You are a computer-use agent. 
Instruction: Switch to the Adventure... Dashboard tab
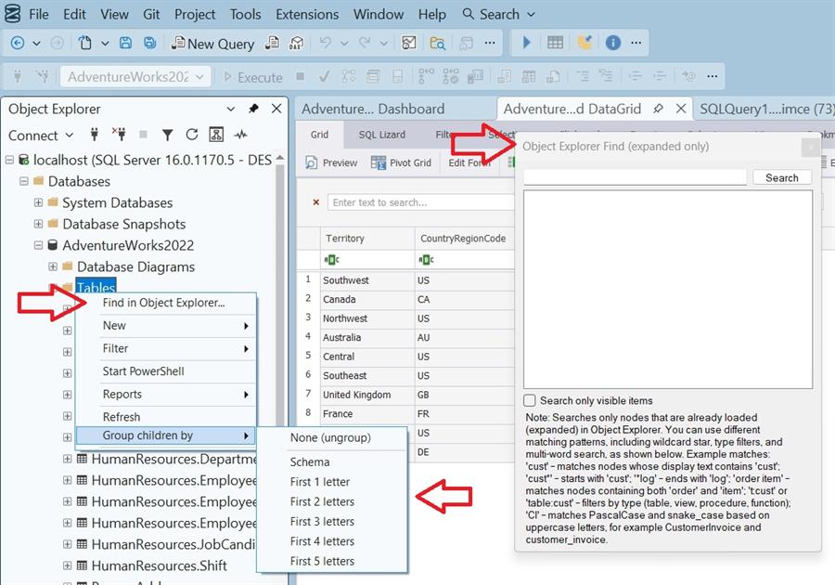(x=373, y=109)
